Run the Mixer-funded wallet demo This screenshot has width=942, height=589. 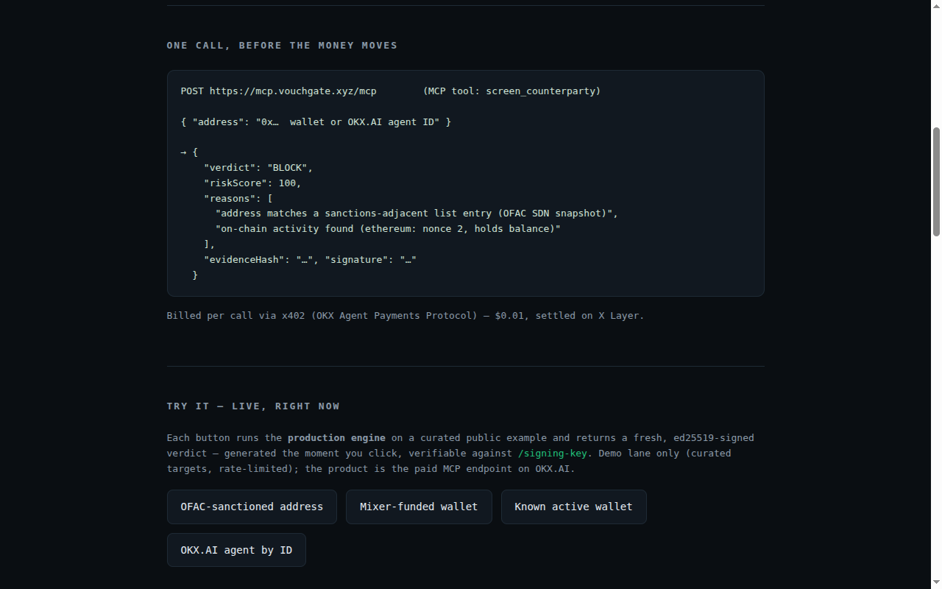(419, 507)
